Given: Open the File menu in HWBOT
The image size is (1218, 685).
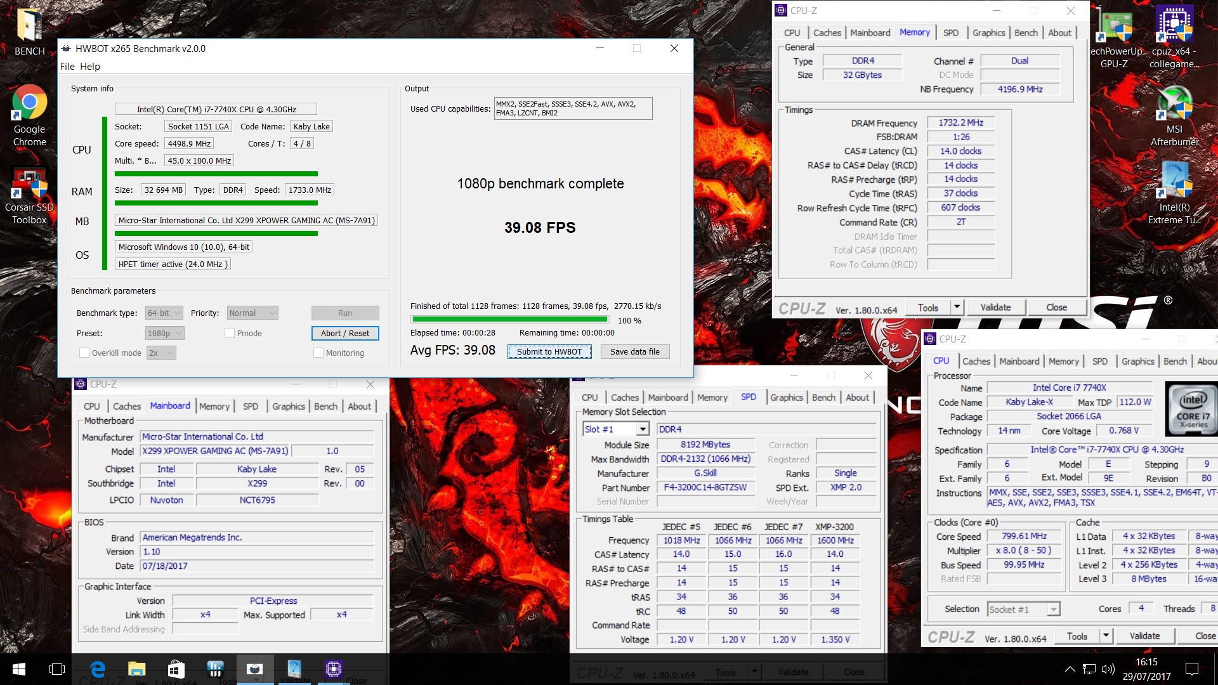Looking at the screenshot, I should point(67,66).
